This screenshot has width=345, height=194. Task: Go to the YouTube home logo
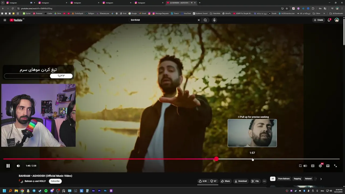(16, 20)
